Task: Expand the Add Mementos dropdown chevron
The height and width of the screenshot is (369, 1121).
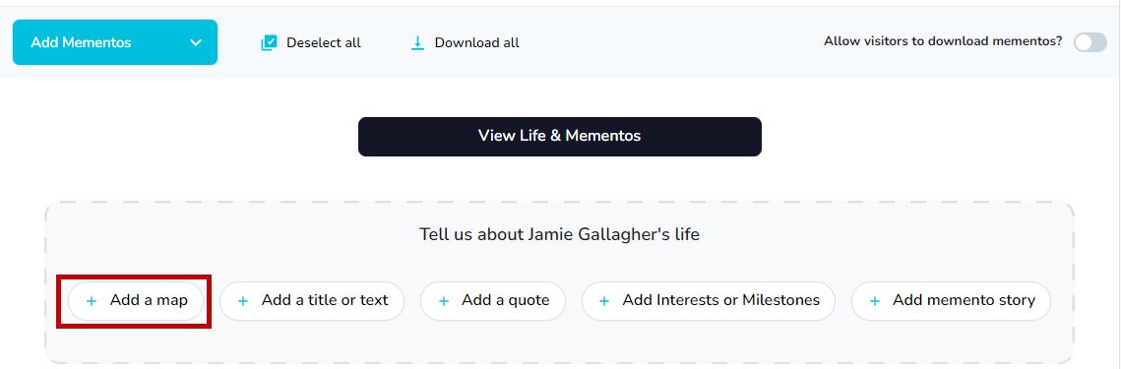Action: 196,43
